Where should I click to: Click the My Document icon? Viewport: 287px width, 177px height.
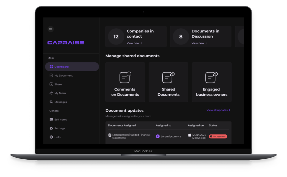pos(51,75)
